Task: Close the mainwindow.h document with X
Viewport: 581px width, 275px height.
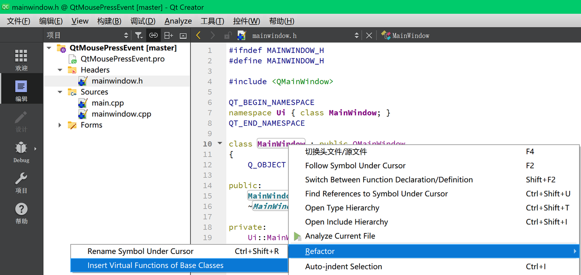Action: tap(369, 36)
